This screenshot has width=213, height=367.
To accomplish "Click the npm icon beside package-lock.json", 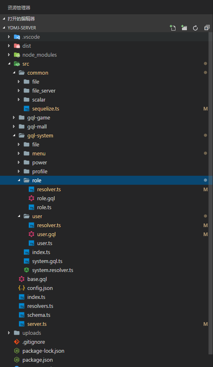I will pyautogui.click(x=17, y=351).
